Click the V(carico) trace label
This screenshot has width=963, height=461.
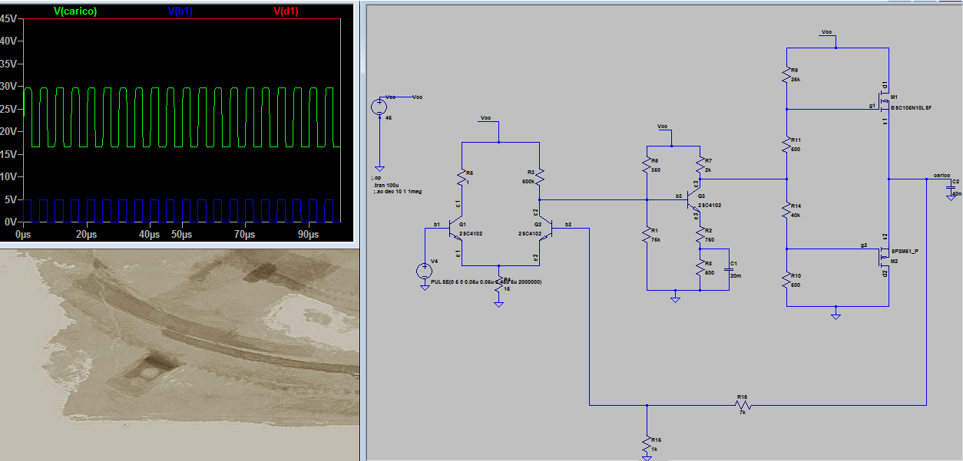click(75, 11)
